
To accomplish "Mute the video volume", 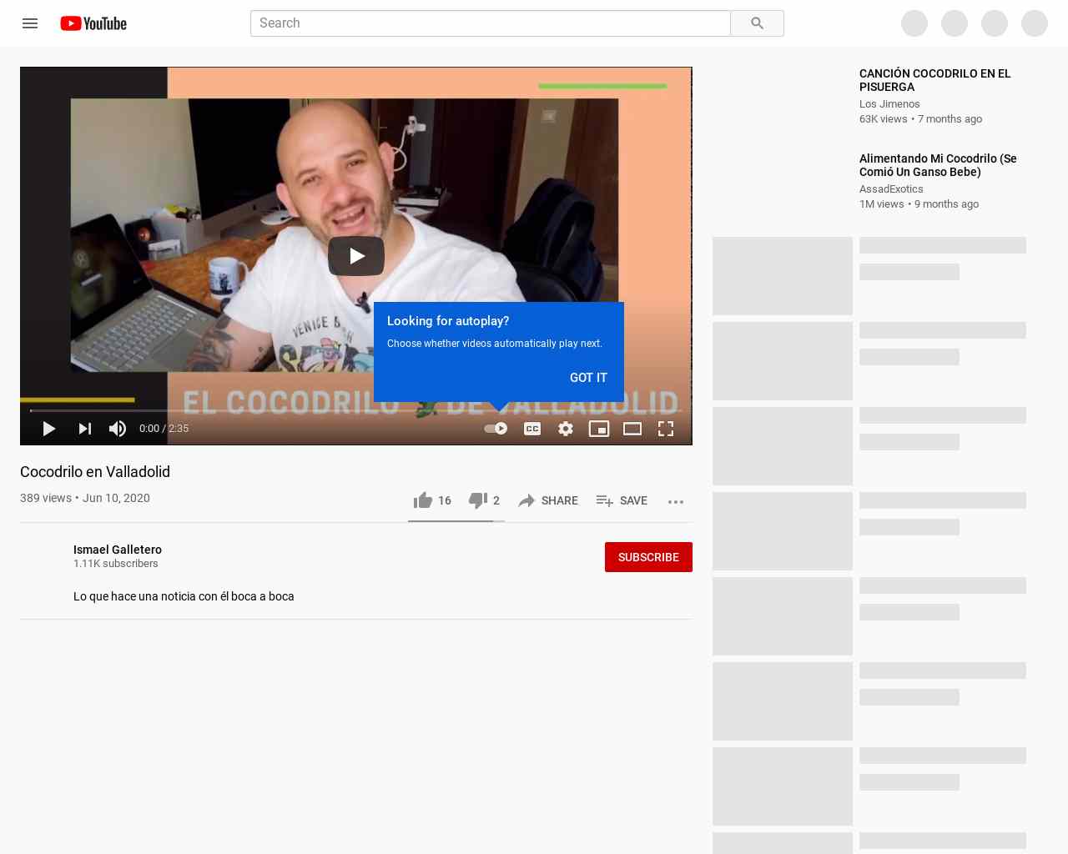I will click(x=118, y=429).
